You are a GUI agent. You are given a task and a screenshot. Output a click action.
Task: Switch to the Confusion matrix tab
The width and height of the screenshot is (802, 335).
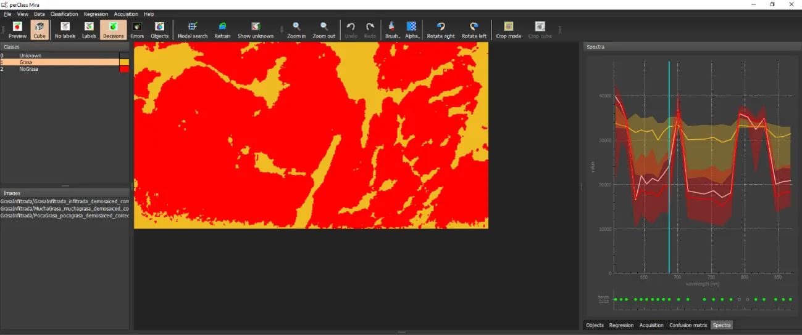click(x=688, y=325)
